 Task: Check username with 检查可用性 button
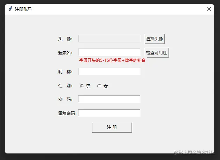[x=157, y=53]
